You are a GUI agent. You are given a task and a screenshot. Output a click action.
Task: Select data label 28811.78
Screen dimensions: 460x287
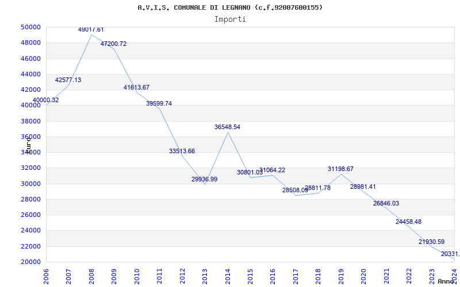[x=318, y=188]
